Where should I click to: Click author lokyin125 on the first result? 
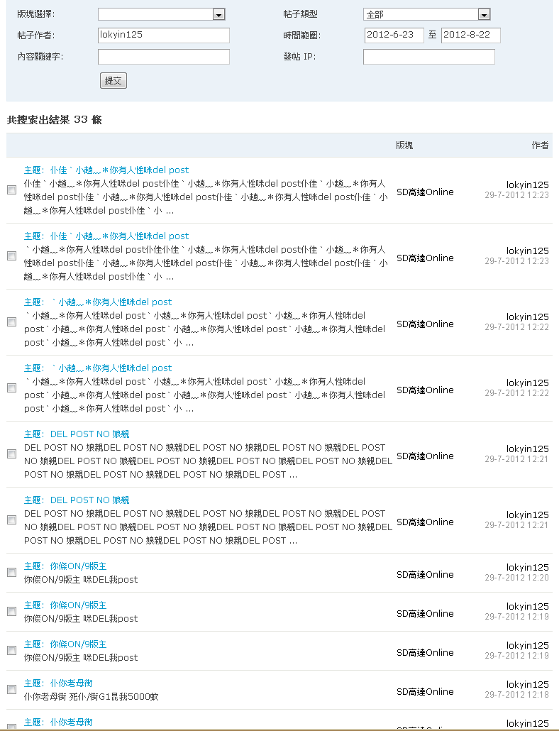click(527, 185)
